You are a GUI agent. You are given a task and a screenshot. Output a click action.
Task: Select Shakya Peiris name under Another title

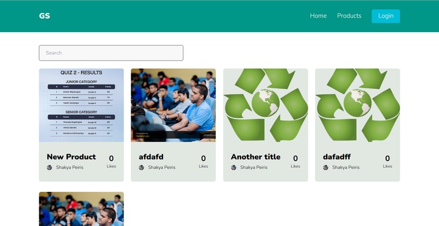pos(254,168)
